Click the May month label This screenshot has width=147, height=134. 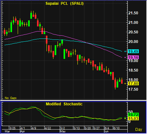tap(63, 131)
